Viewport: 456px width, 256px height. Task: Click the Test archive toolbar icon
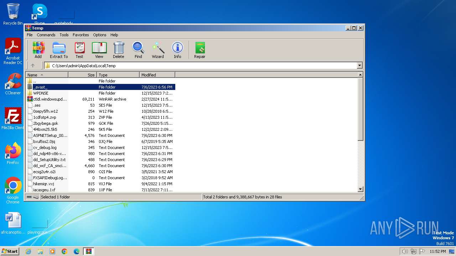(x=79, y=50)
